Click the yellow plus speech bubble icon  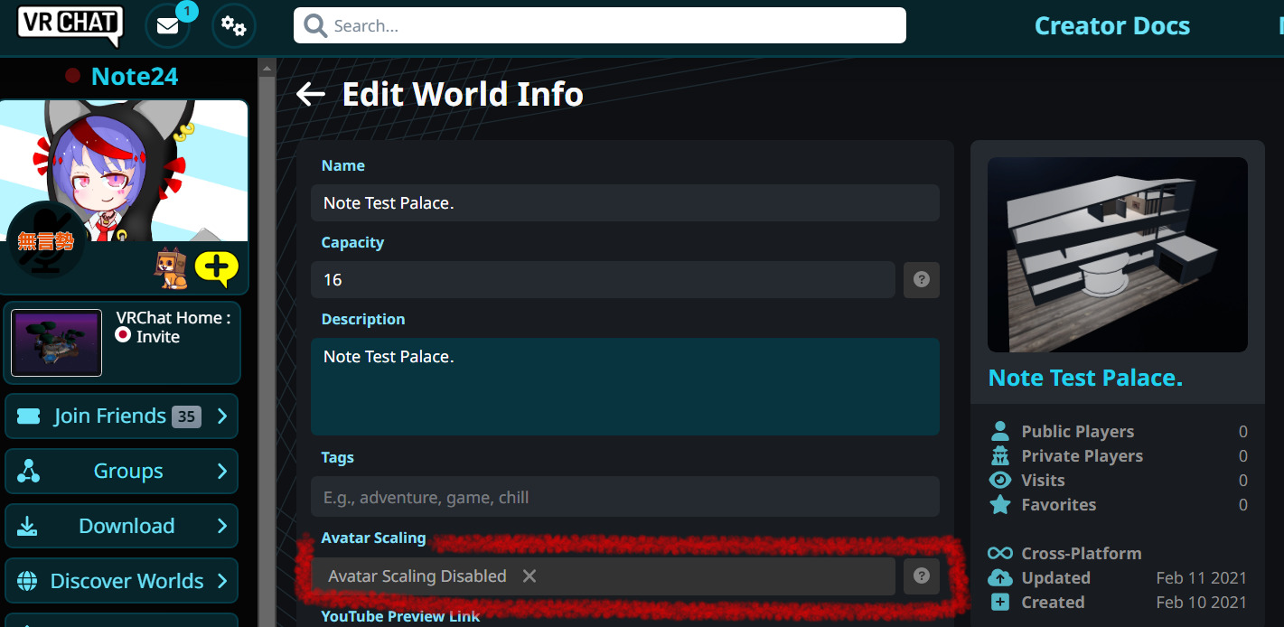point(217,268)
